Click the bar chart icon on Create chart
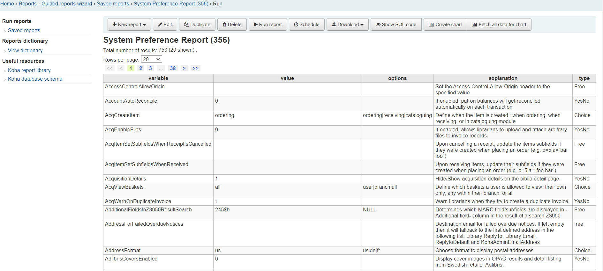This screenshot has height=271, width=603. (x=431, y=25)
